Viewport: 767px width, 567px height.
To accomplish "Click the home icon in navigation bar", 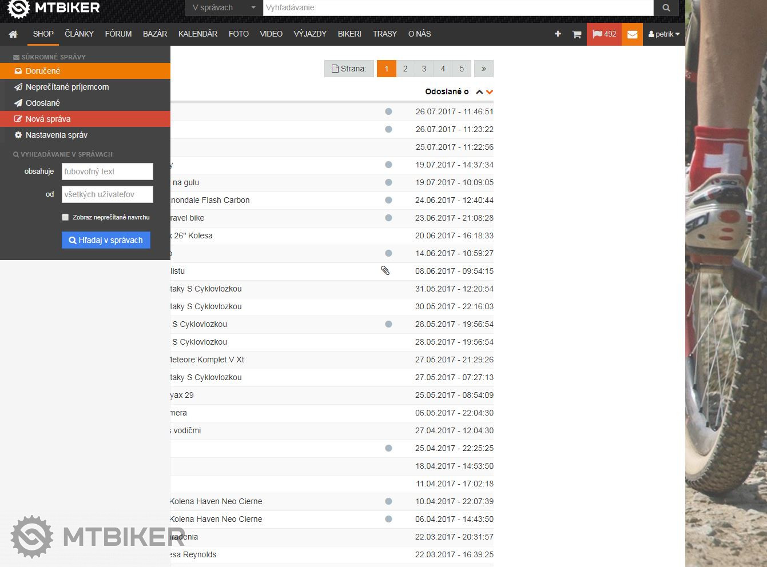I will (x=13, y=34).
